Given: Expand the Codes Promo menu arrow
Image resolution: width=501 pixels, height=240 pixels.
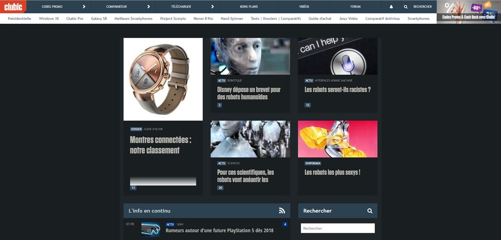Looking at the screenshot, I should pos(84,7).
